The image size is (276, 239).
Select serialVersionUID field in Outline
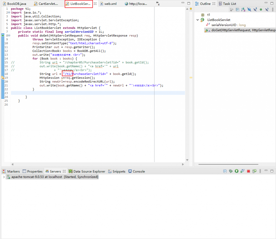click(226, 25)
